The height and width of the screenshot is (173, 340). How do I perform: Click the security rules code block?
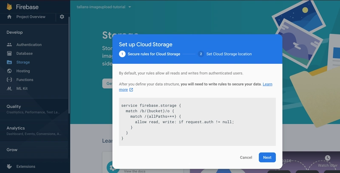click(x=197, y=122)
